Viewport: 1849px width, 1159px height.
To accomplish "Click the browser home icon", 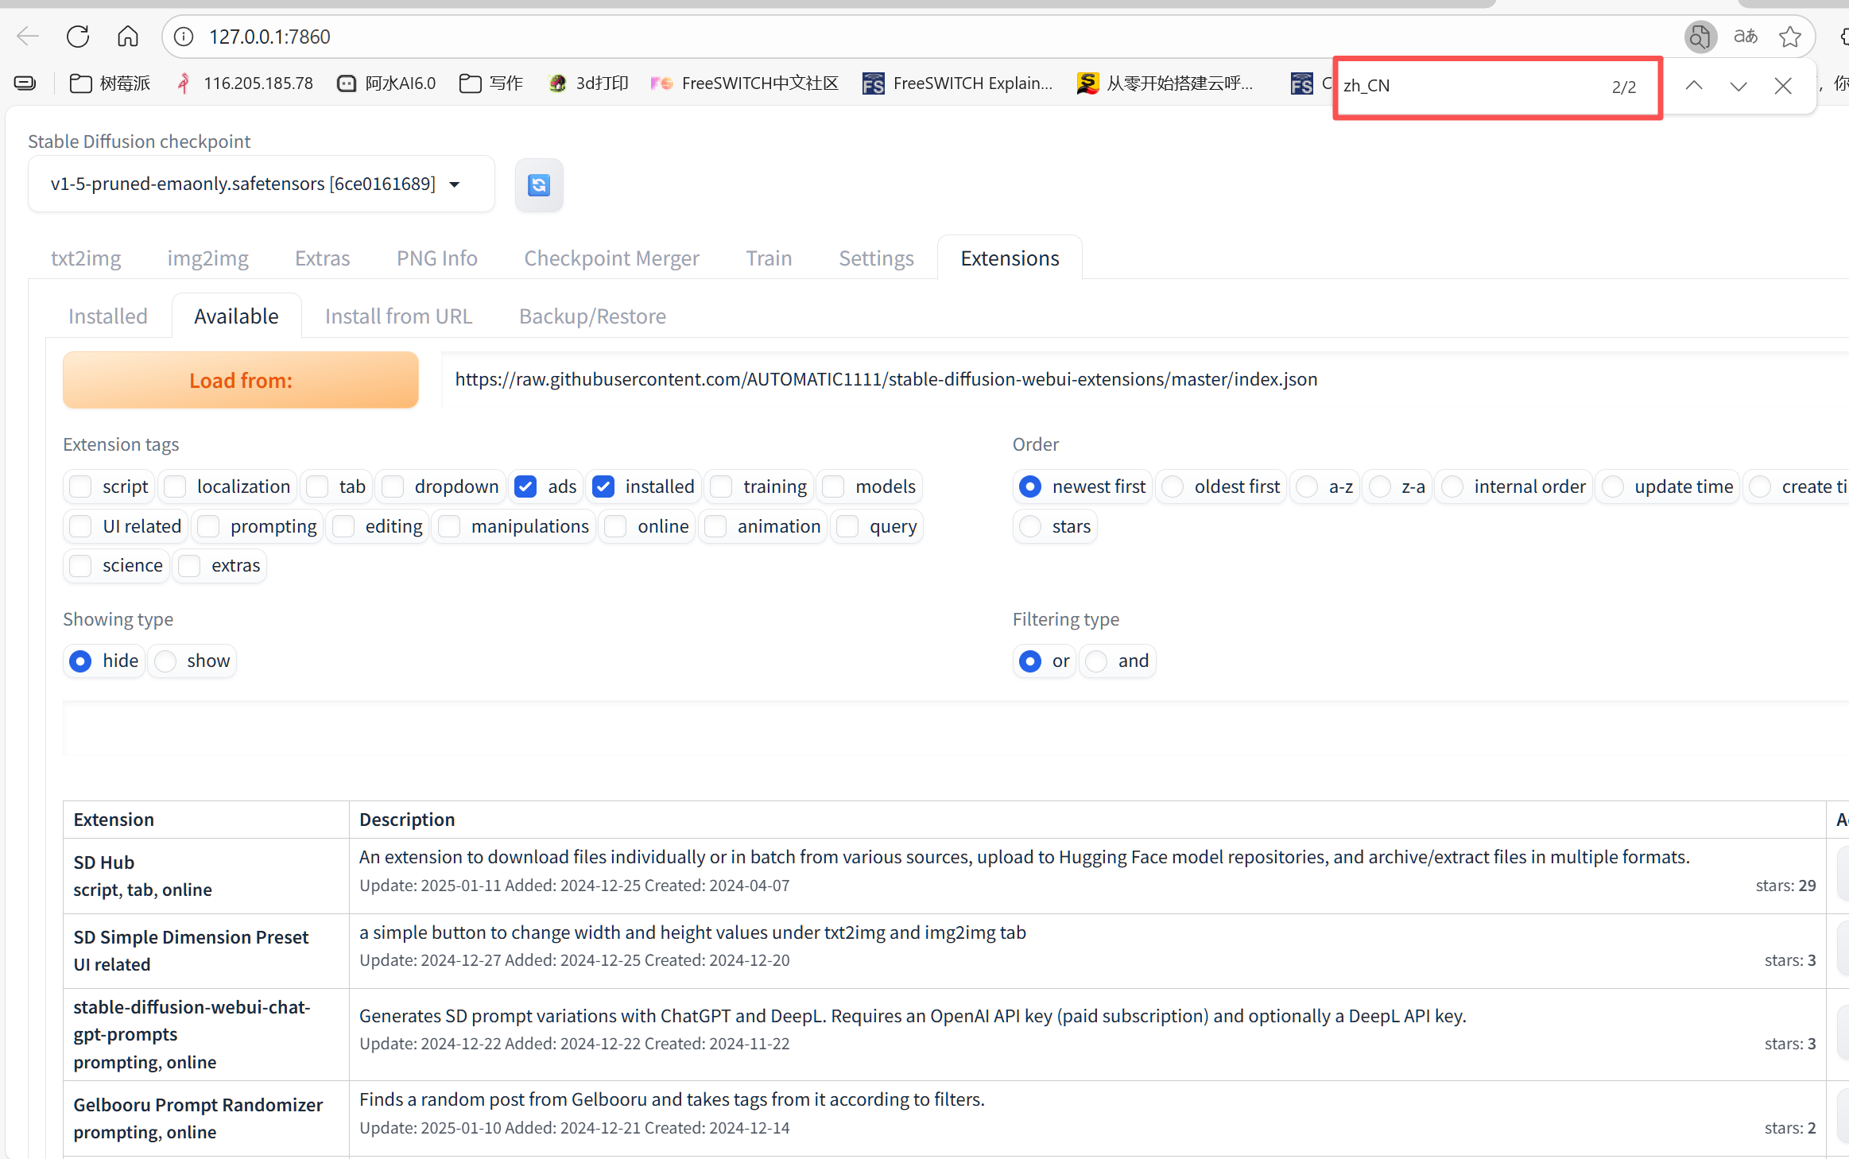I will [x=128, y=37].
